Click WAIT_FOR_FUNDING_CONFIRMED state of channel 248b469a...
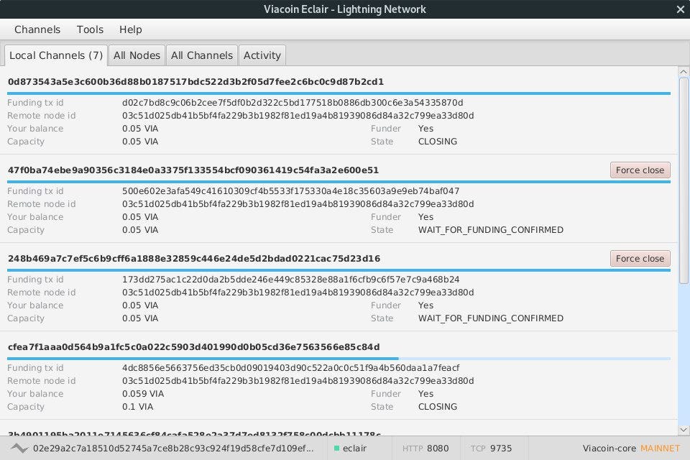 491,318
